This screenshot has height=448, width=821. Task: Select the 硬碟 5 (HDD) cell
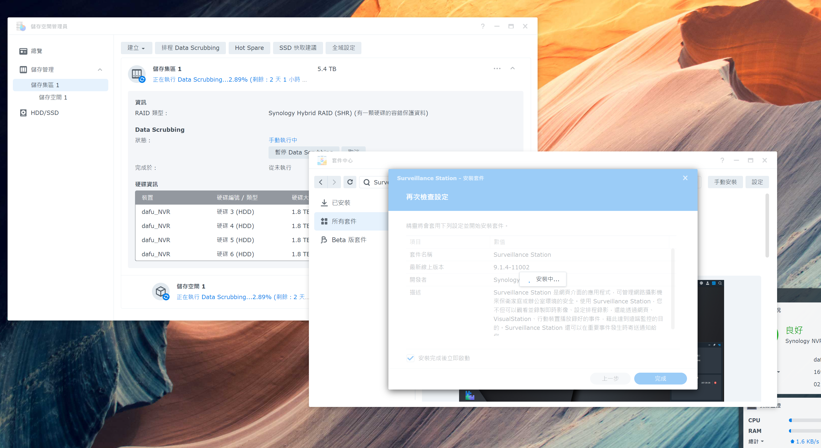coord(235,240)
